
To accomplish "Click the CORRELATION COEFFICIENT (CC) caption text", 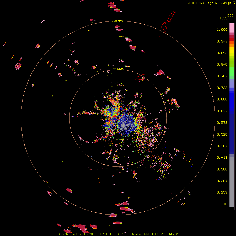I will tap(92, 234).
